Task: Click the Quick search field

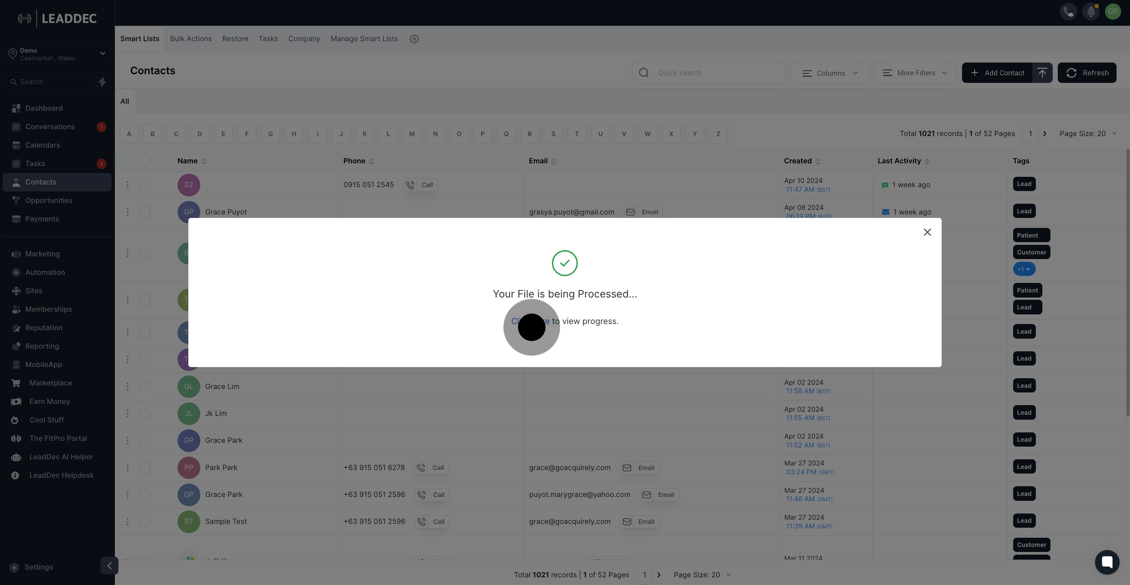Action: coord(709,73)
